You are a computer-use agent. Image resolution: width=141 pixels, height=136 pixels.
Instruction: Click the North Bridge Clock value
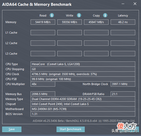[123, 84]
